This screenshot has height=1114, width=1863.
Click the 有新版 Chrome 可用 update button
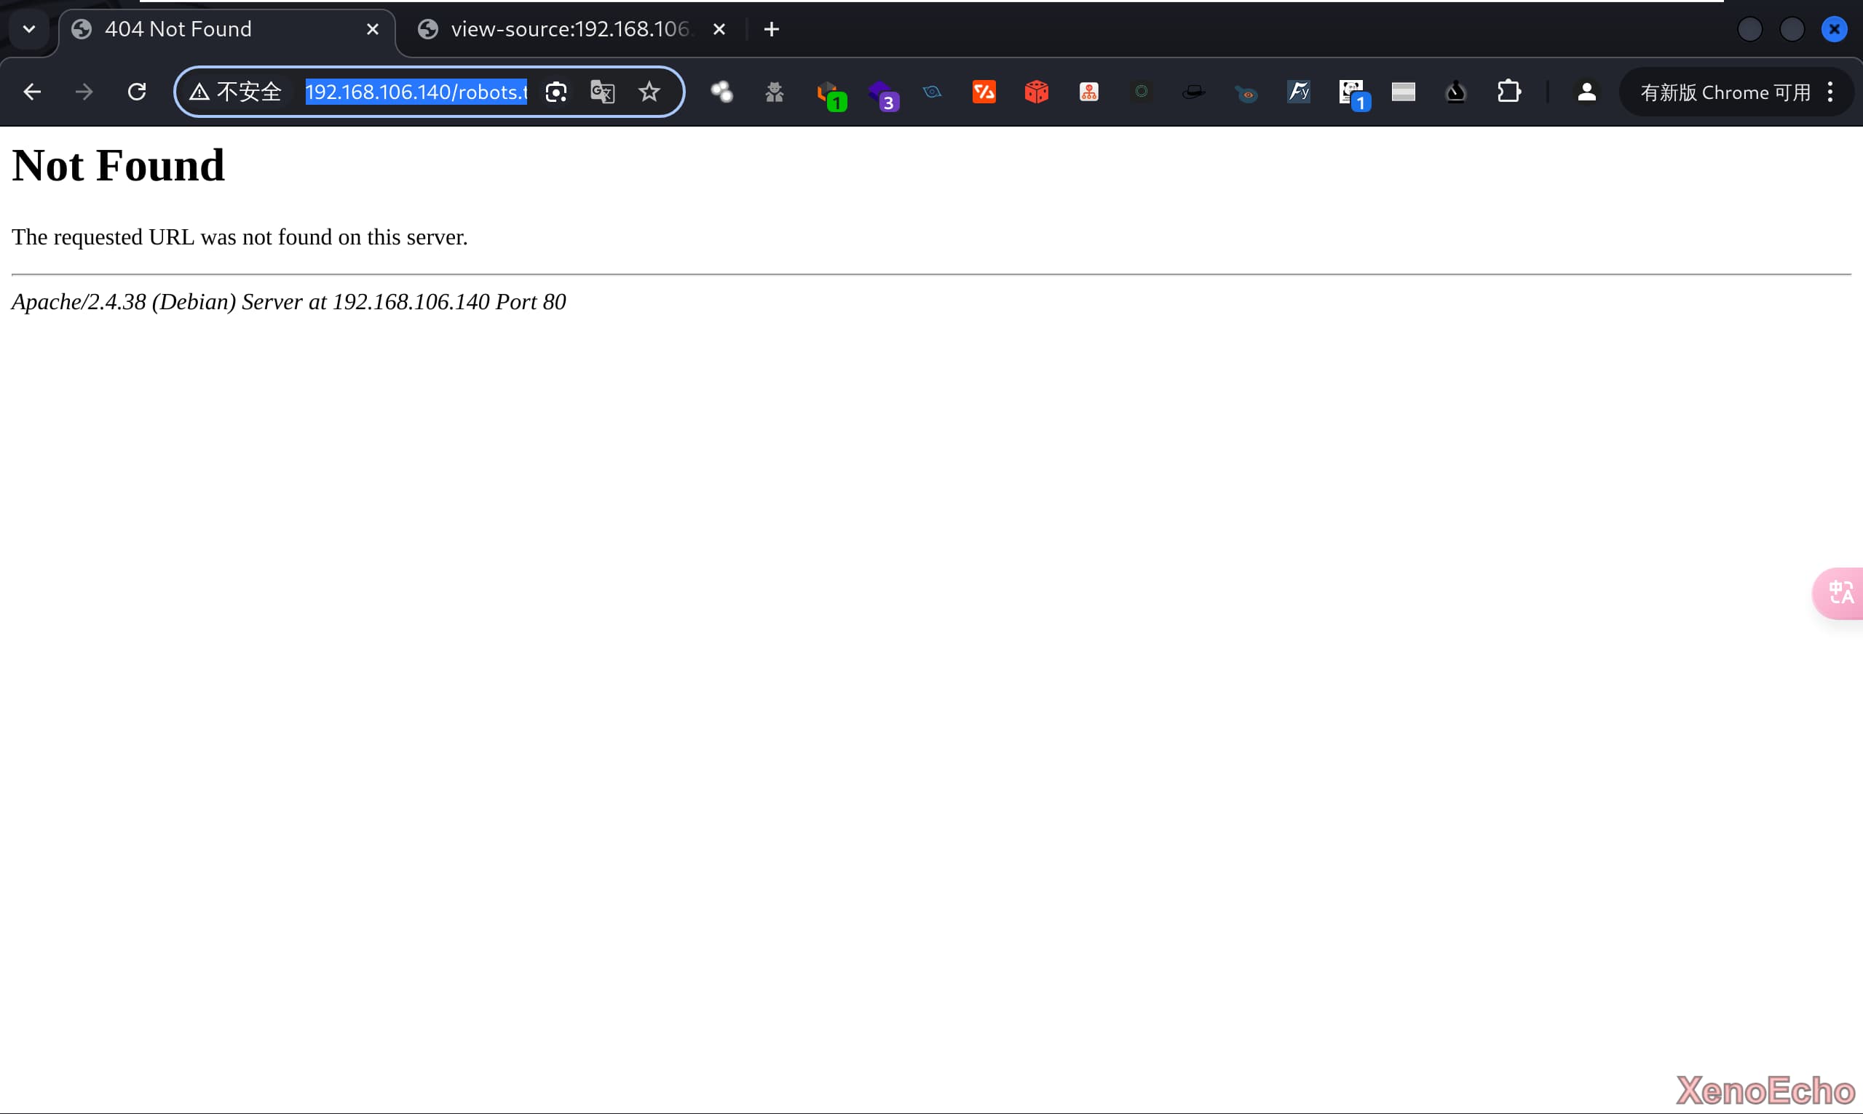(1725, 92)
